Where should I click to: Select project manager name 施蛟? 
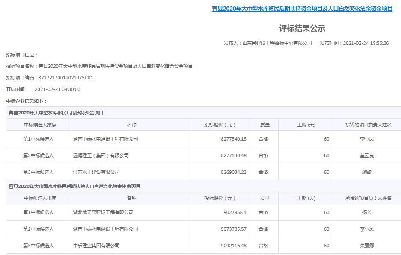pyautogui.click(x=367, y=172)
